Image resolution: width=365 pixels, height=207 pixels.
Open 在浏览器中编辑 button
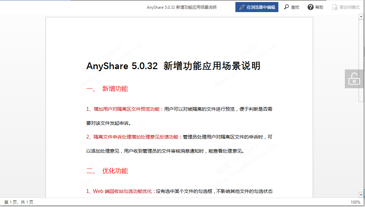(257, 7)
